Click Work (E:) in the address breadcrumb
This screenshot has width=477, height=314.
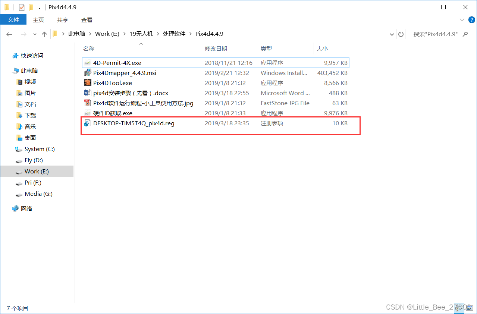tap(107, 34)
